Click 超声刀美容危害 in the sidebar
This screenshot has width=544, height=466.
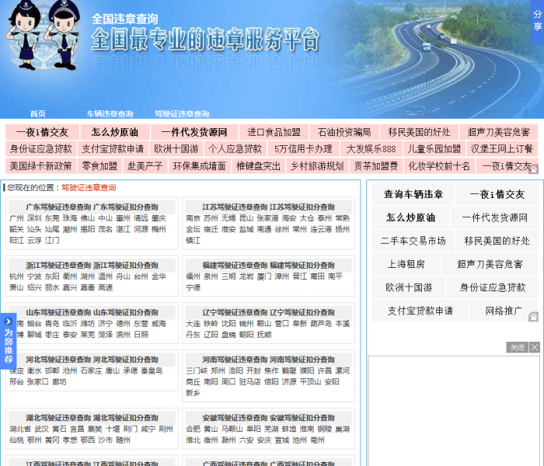490,264
